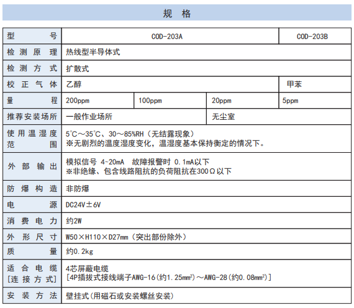Select the COD-203A model cell
The width and height of the screenshot is (354, 308).
(x=170, y=36)
